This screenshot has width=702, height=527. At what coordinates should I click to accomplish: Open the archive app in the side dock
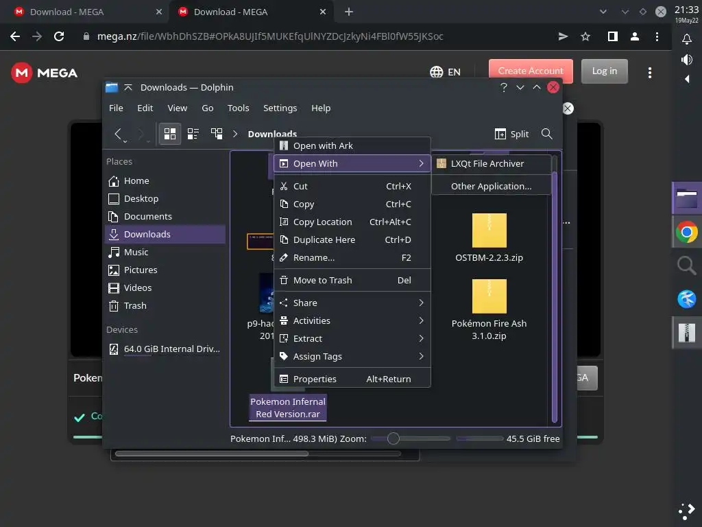(686, 333)
